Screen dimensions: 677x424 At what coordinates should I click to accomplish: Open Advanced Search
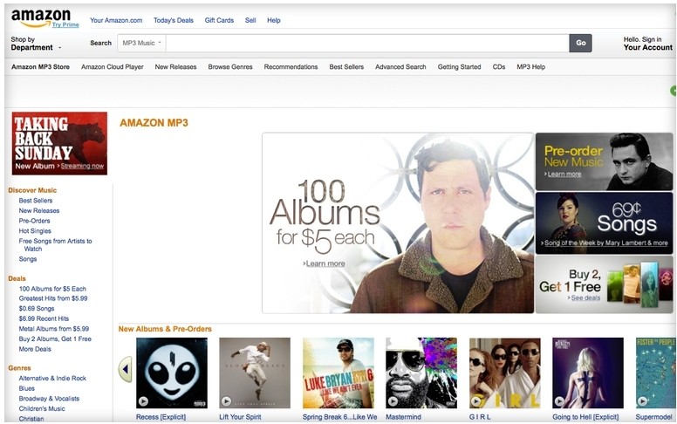[x=400, y=67]
